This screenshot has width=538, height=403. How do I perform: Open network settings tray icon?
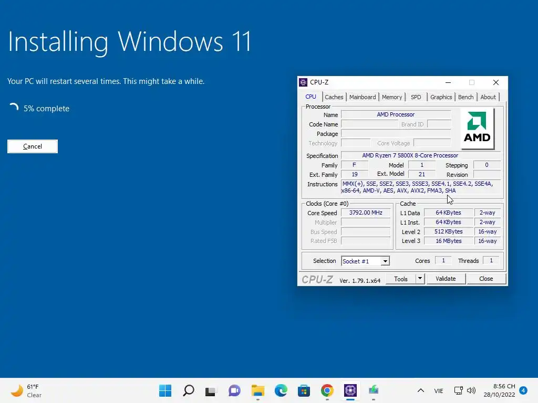pos(458,390)
